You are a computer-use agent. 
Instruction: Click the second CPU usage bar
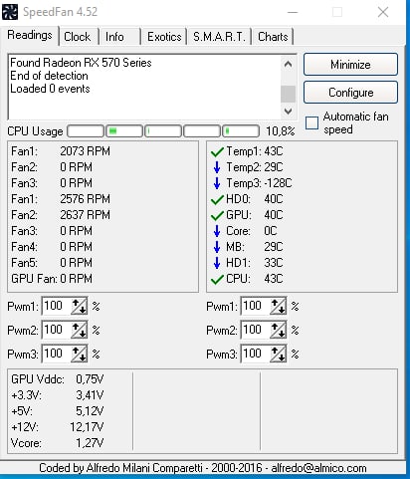point(124,131)
